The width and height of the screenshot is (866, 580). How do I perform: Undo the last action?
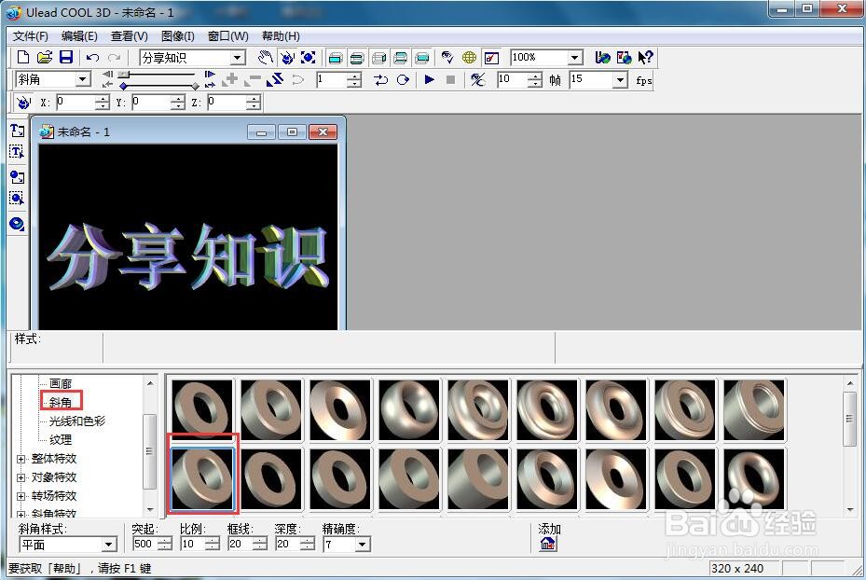click(x=93, y=58)
